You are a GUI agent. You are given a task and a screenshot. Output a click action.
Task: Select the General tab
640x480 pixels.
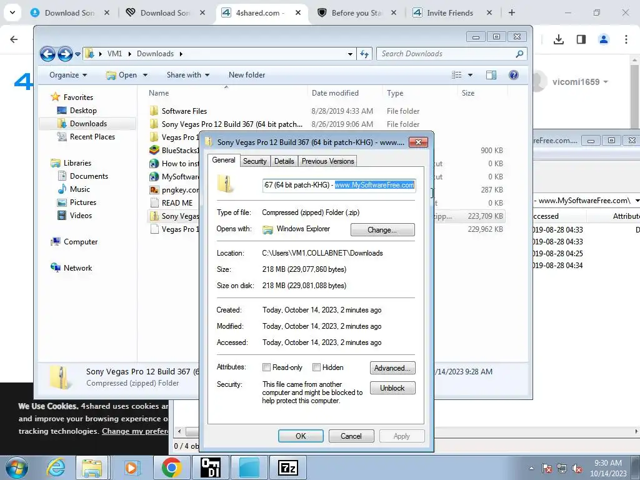224,160
